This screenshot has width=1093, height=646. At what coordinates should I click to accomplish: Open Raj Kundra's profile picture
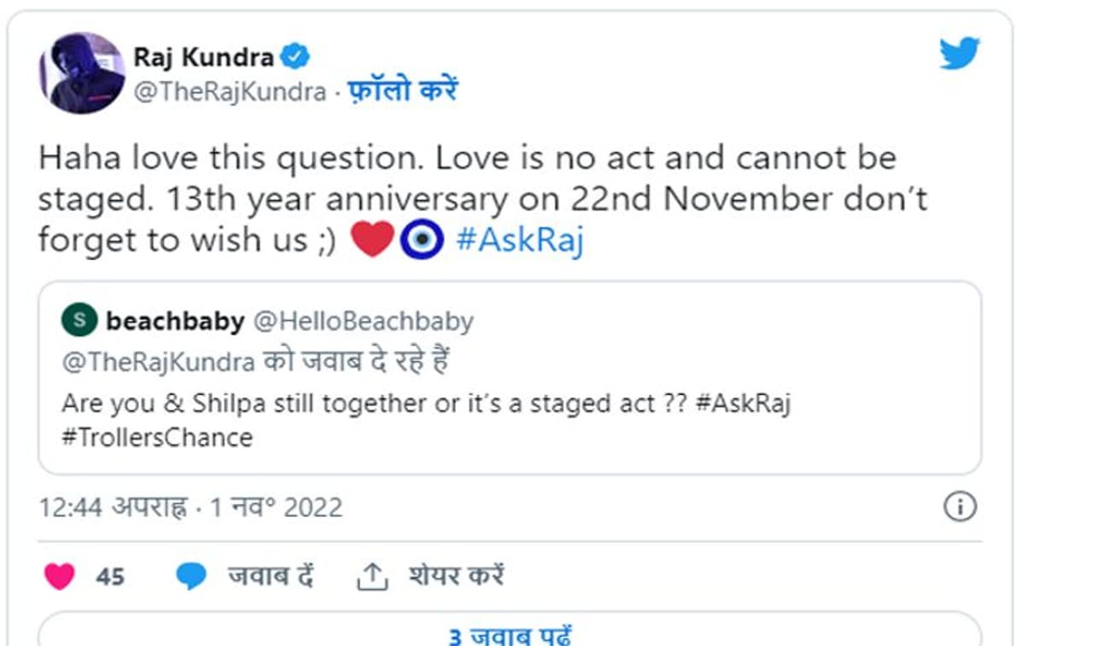tap(82, 73)
